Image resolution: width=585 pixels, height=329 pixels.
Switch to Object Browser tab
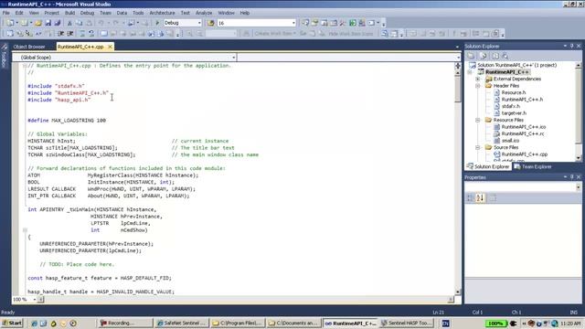(29, 47)
